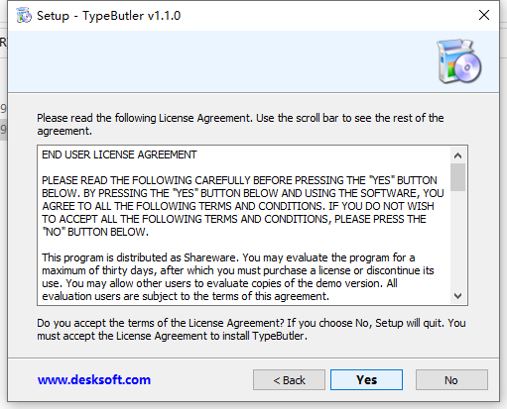Click the license scroll down arrow

457,296
